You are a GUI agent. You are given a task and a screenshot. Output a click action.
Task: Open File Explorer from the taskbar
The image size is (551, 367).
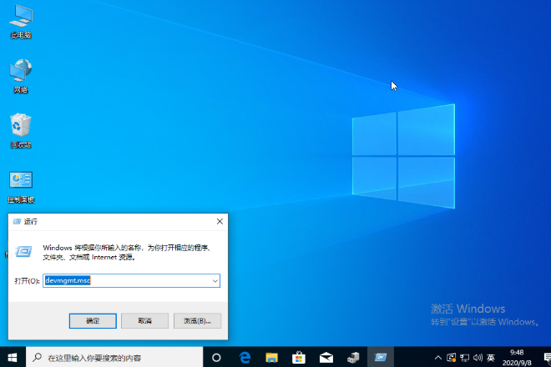tap(271, 358)
